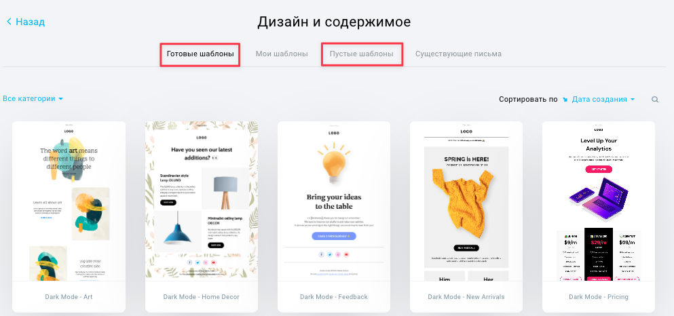
Task: Click the lightbulb image in the Feedback template
Action: point(334,163)
